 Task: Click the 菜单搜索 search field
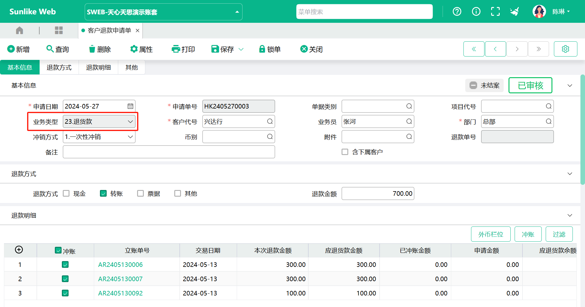364,12
